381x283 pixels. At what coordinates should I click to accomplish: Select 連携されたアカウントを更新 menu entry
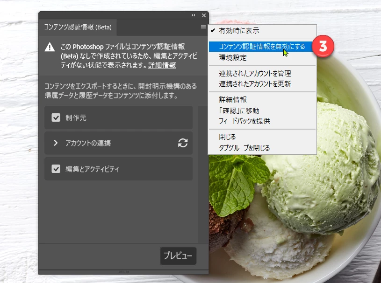262,84
